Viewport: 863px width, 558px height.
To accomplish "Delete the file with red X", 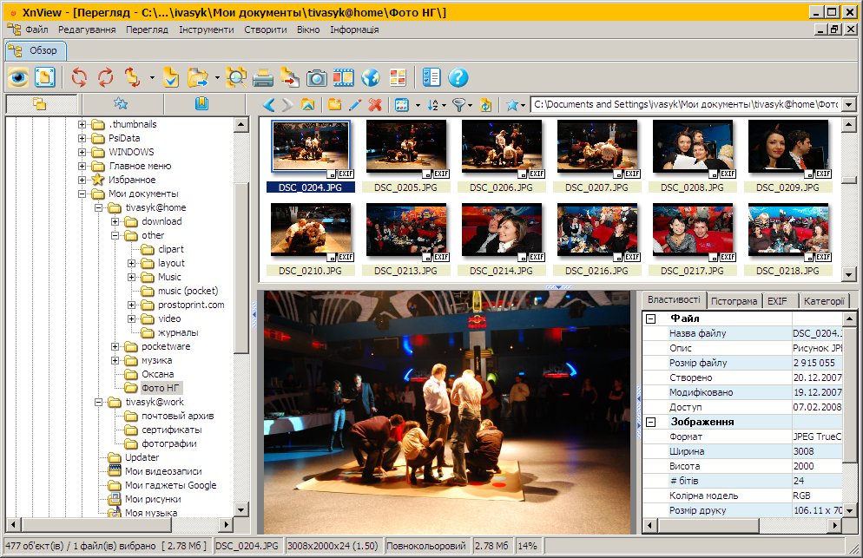I will [x=375, y=104].
